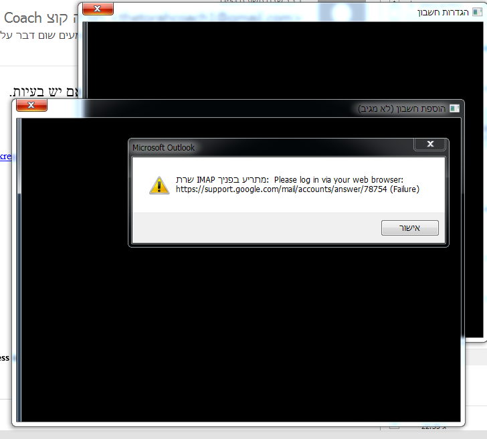Click the אישור button in Outlook dialog
Image resolution: width=487 pixels, height=439 pixels.
pos(409,228)
